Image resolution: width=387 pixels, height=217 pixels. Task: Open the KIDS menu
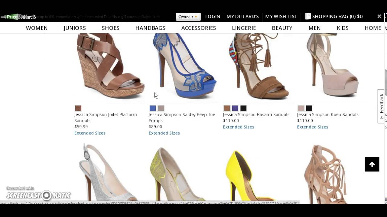click(x=343, y=28)
